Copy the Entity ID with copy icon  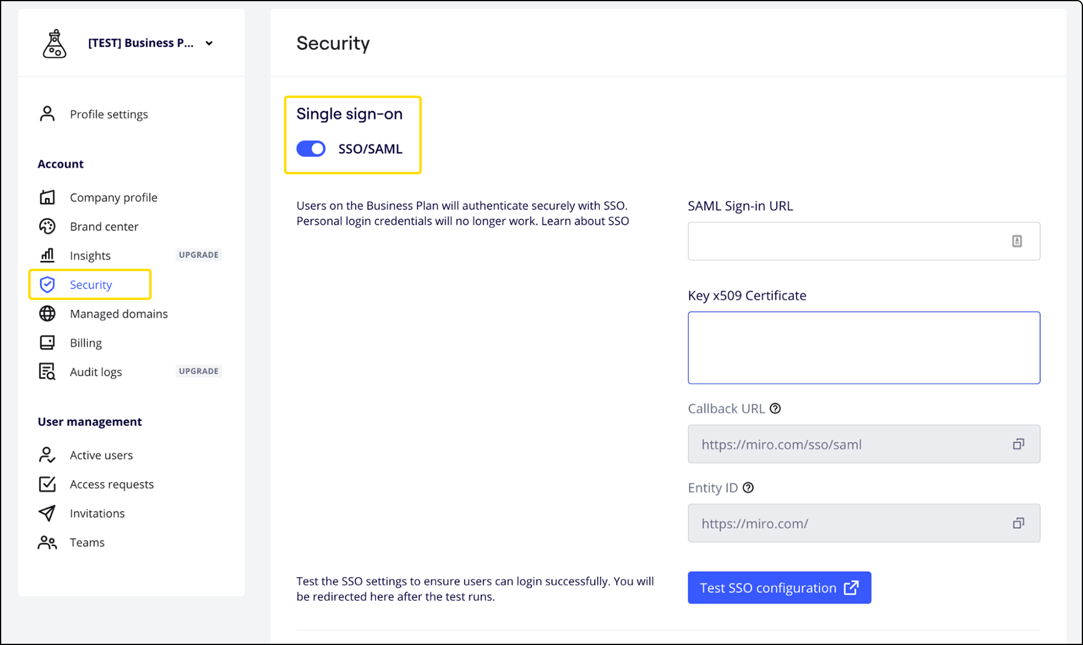(x=1018, y=524)
